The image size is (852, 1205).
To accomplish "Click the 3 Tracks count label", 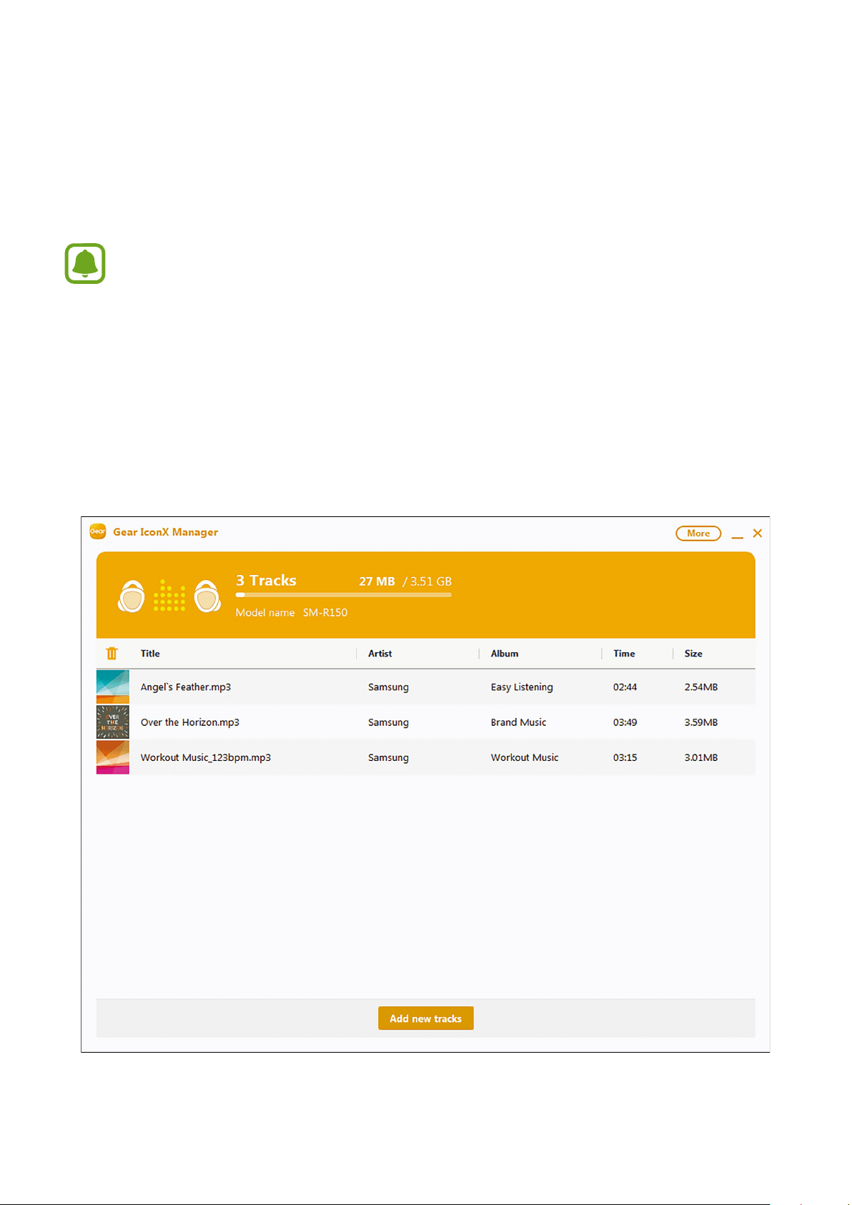I will (266, 581).
